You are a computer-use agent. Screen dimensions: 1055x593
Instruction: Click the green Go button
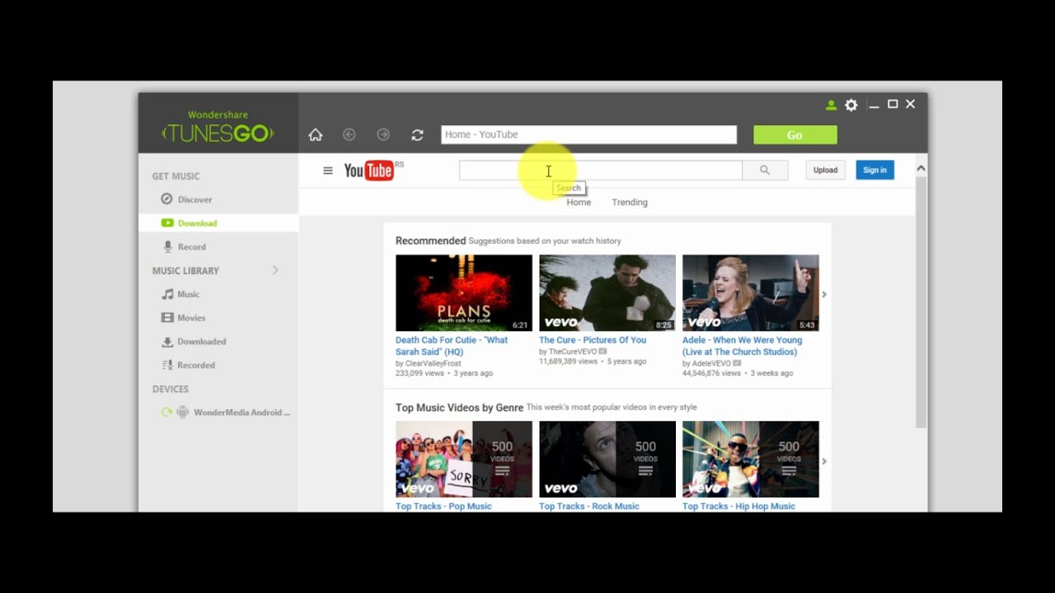(x=795, y=135)
